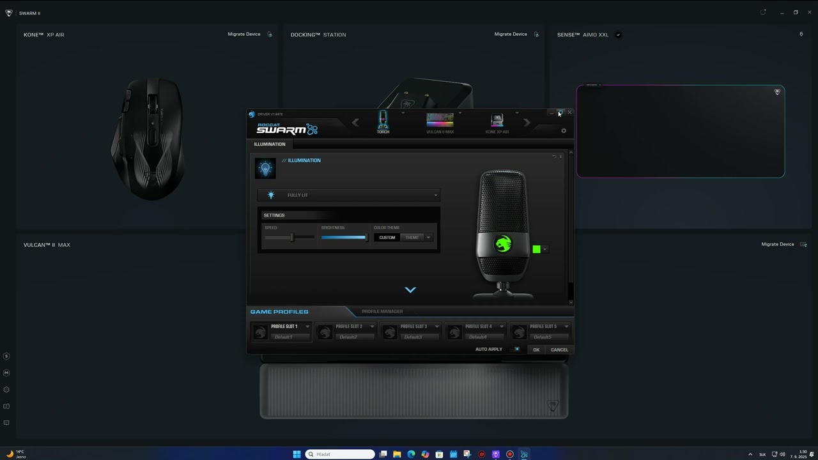
Task: Toggle the Auto Apply switch
Action: tap(517, 349)
